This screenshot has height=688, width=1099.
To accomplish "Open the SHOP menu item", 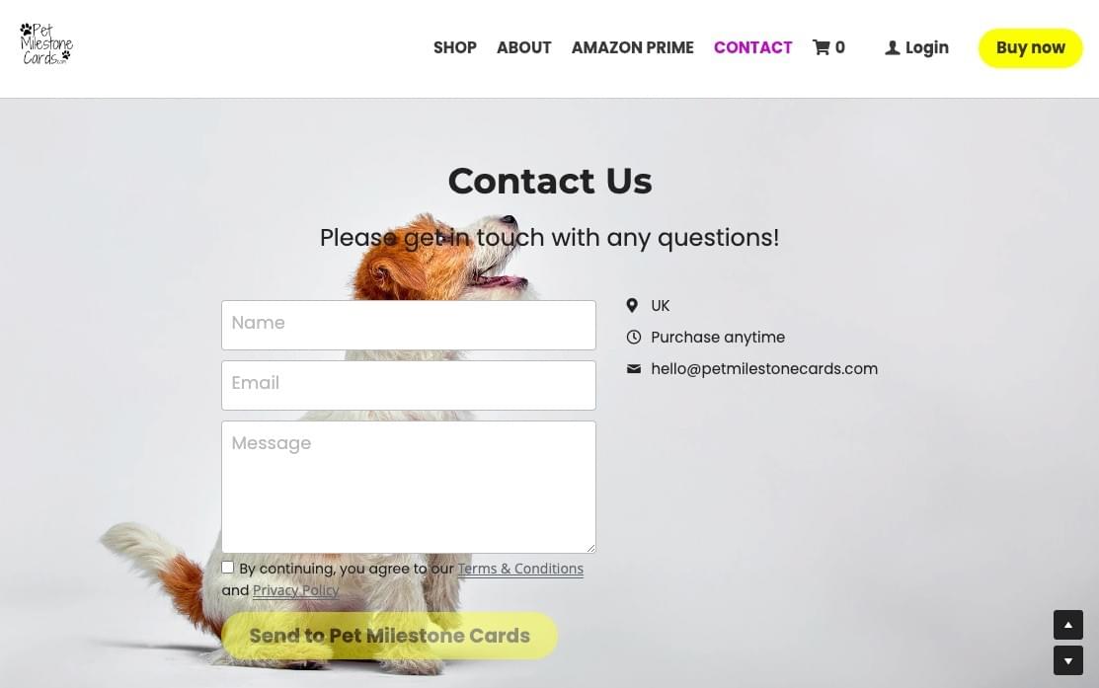I will click(x=455, y=47).
